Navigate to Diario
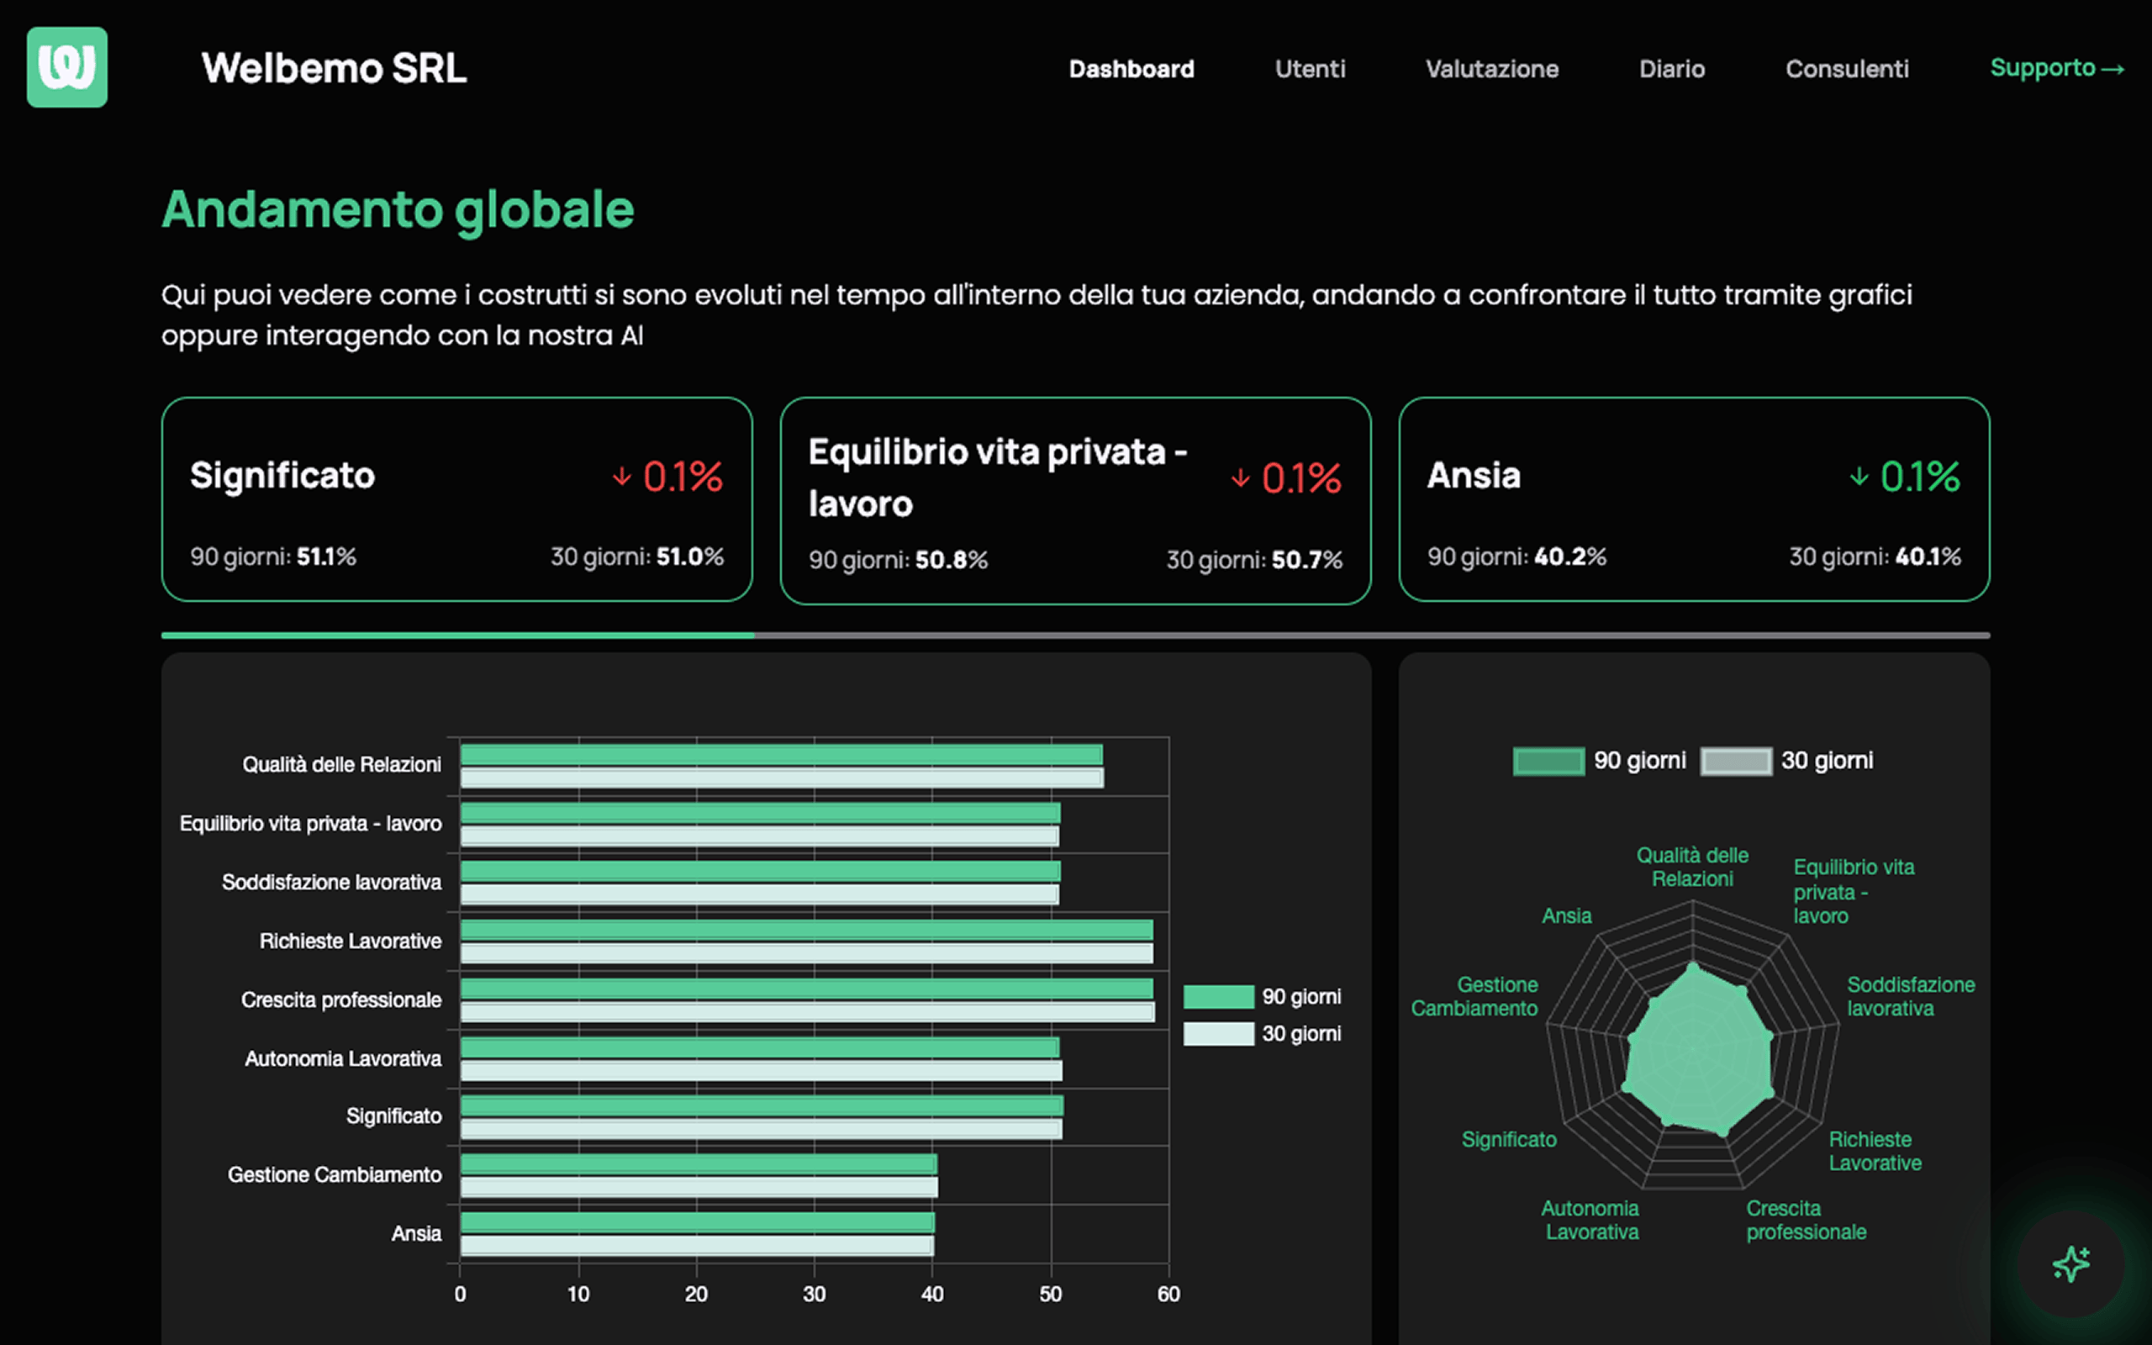Image resolution: width=2152 pixels, height=1345 pixels. tap(1672, 68)
